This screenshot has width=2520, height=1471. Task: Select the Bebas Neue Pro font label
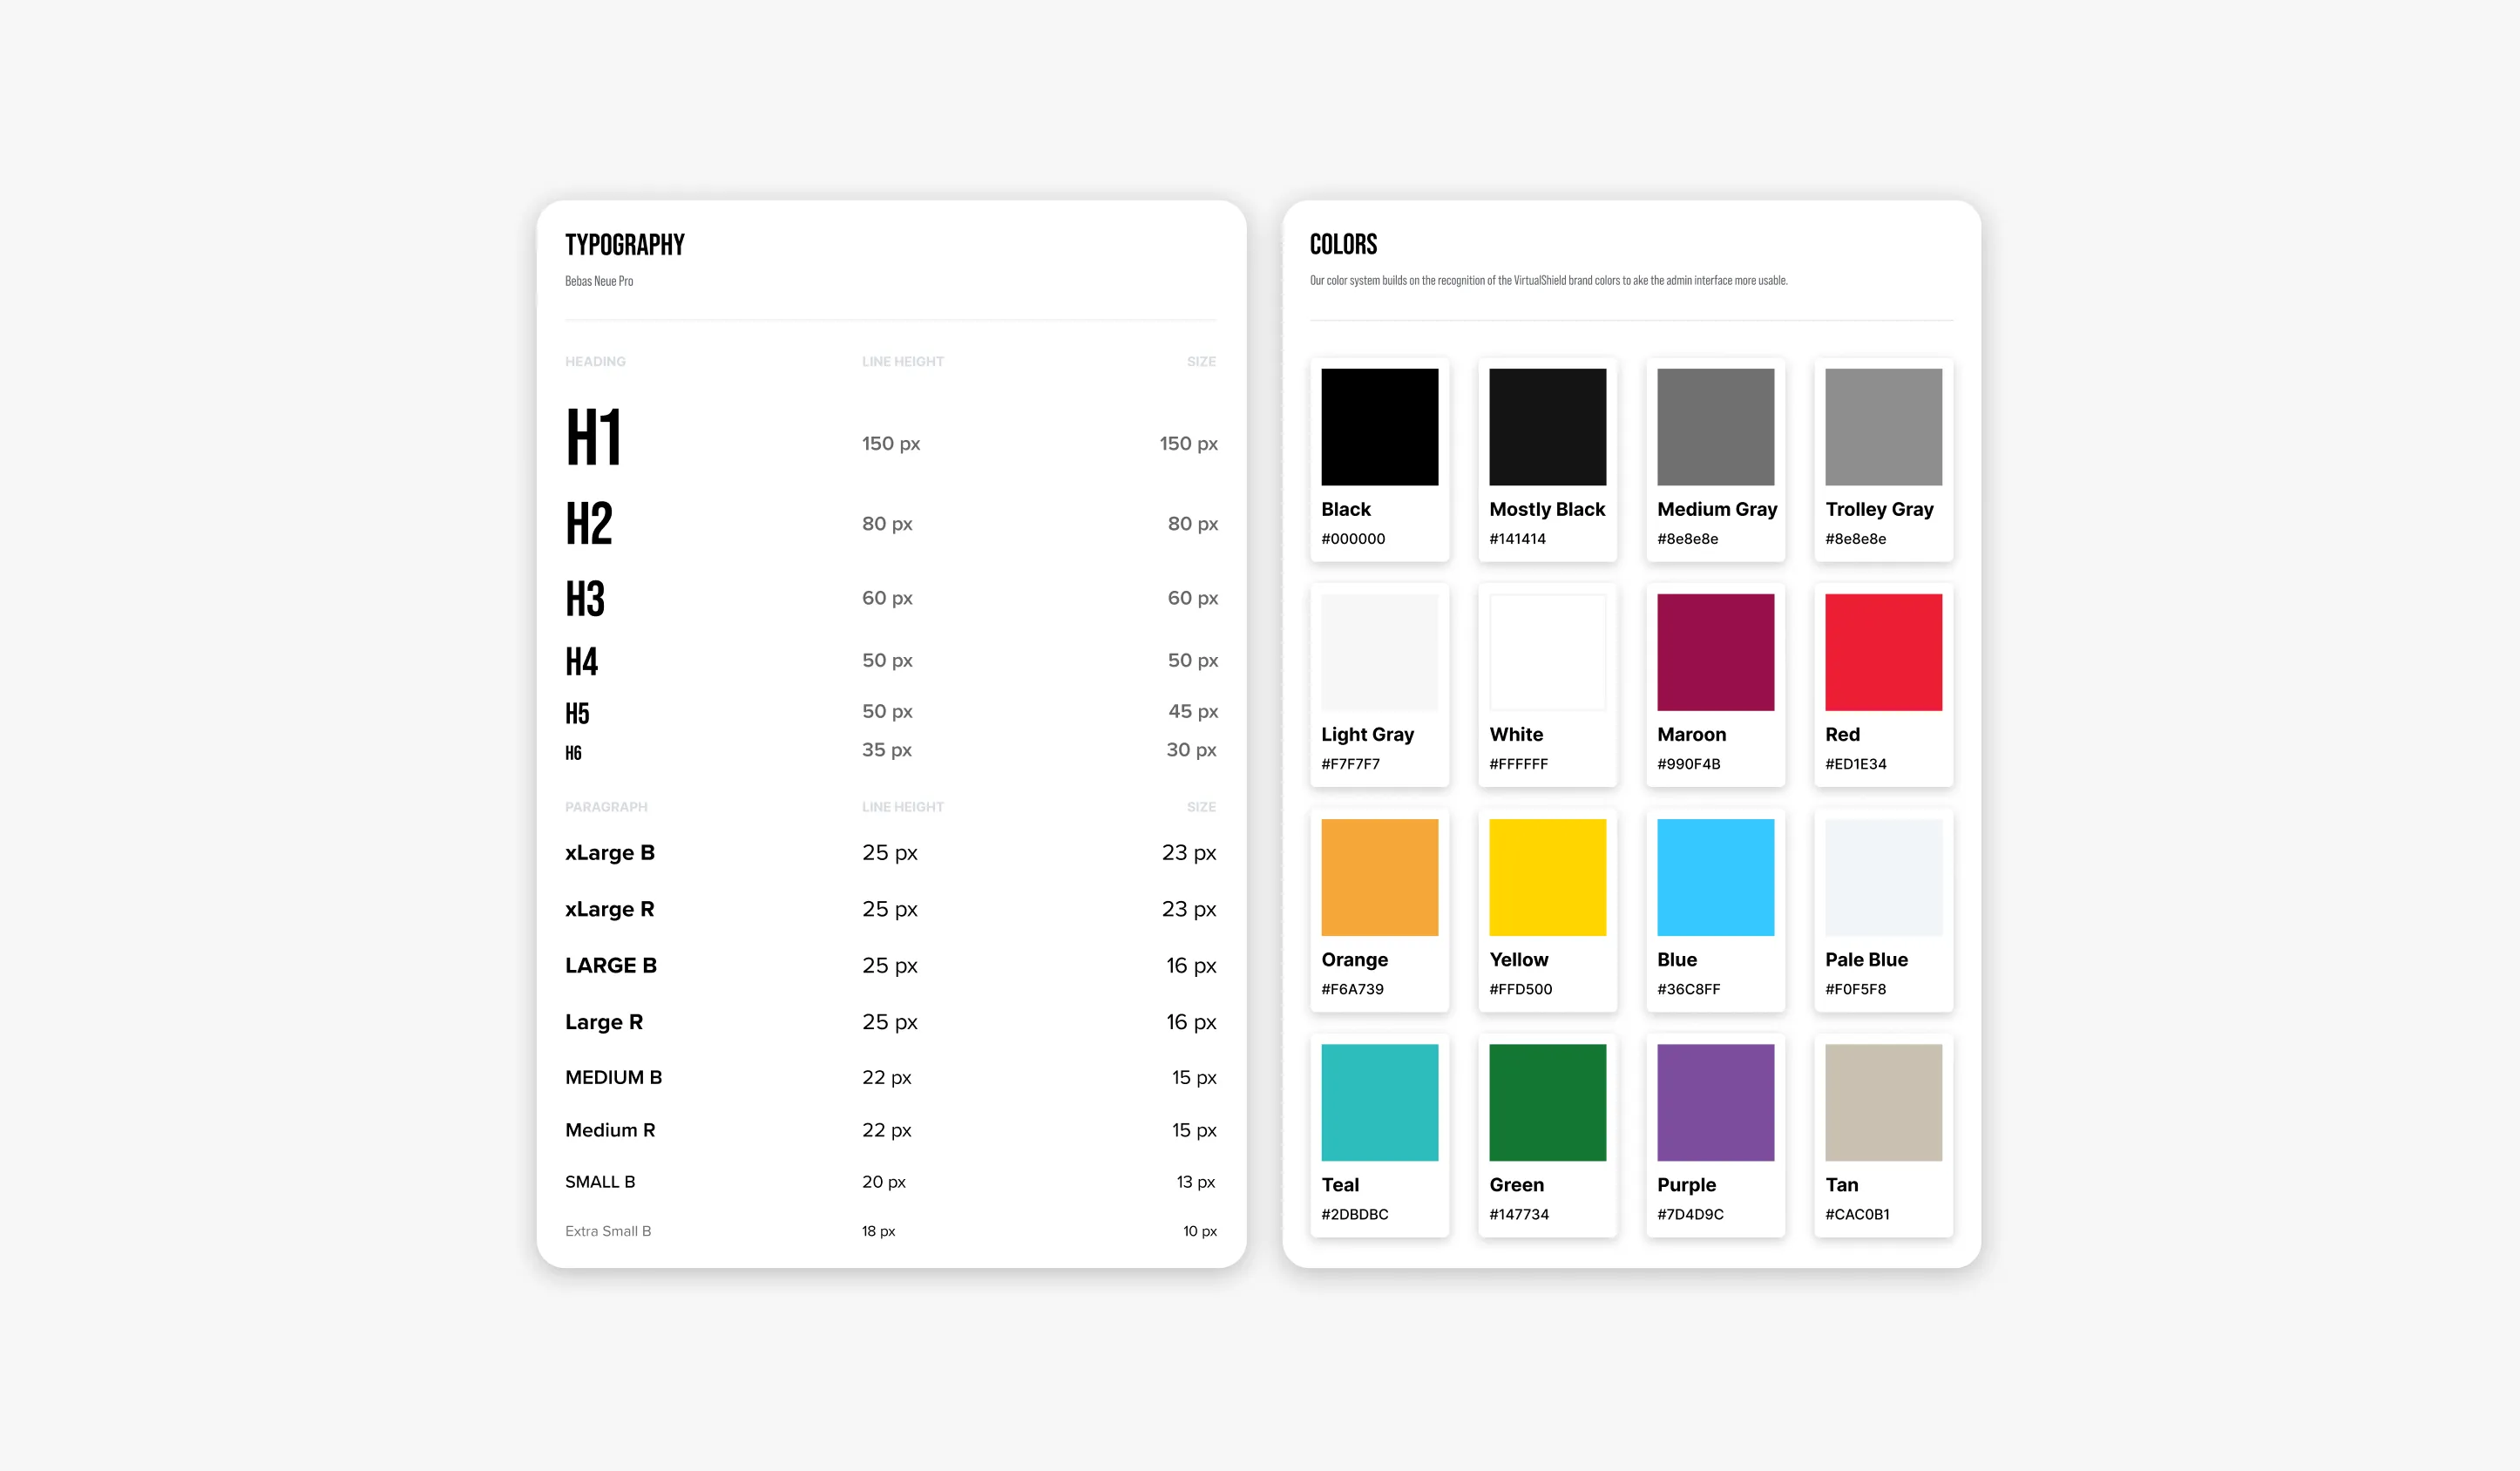point(598,281)
